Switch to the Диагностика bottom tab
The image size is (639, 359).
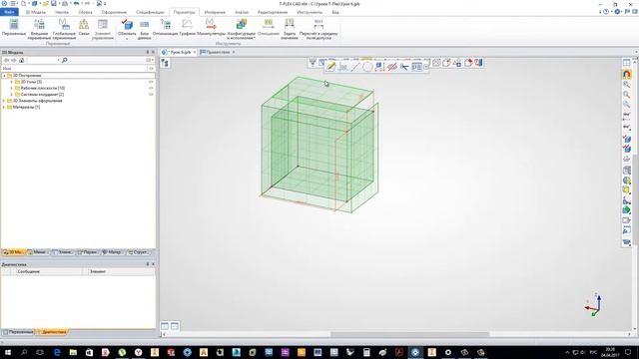(52, 332)
